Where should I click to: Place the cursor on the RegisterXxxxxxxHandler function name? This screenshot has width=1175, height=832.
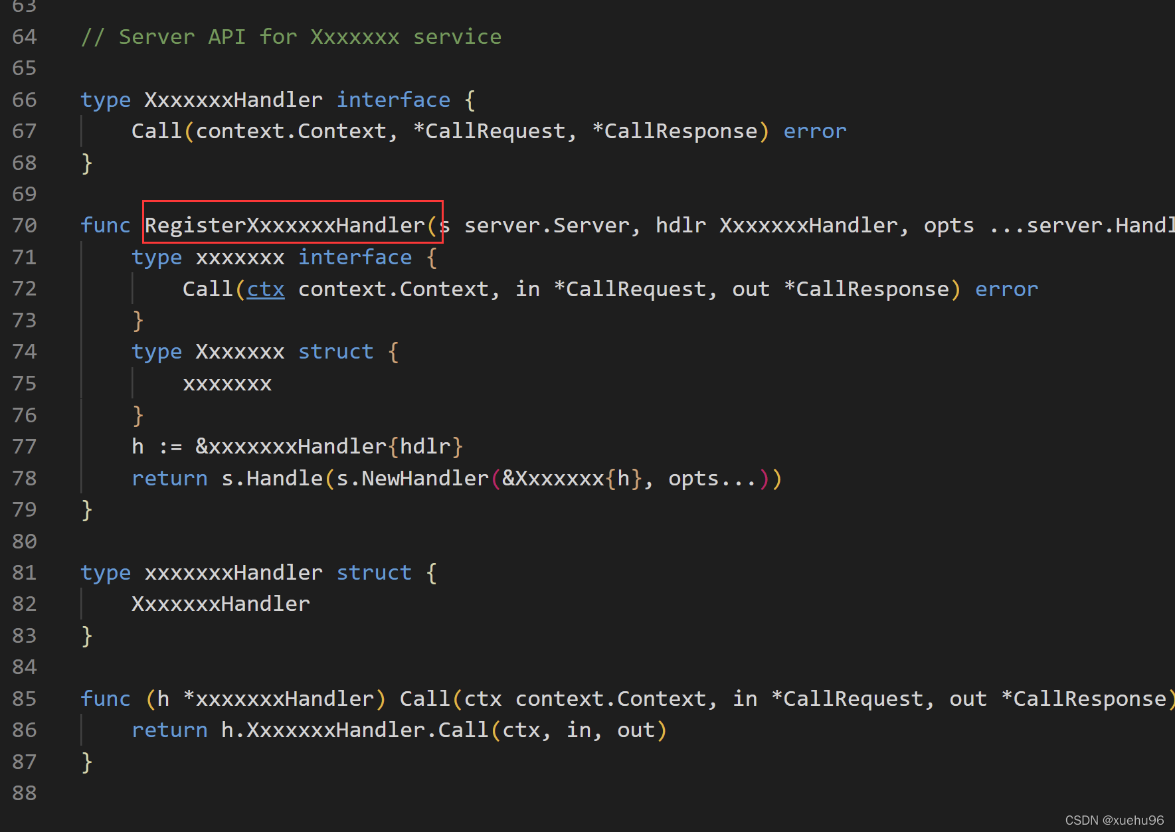(285, 225)
